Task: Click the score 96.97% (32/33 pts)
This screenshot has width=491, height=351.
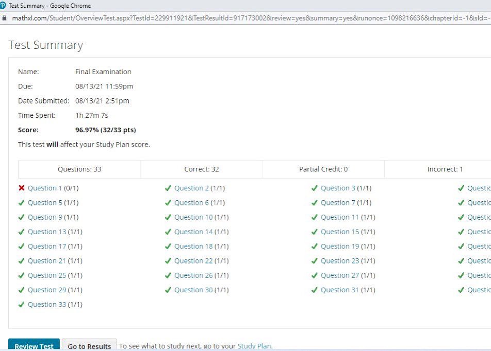Action: [x=106, y=130]
